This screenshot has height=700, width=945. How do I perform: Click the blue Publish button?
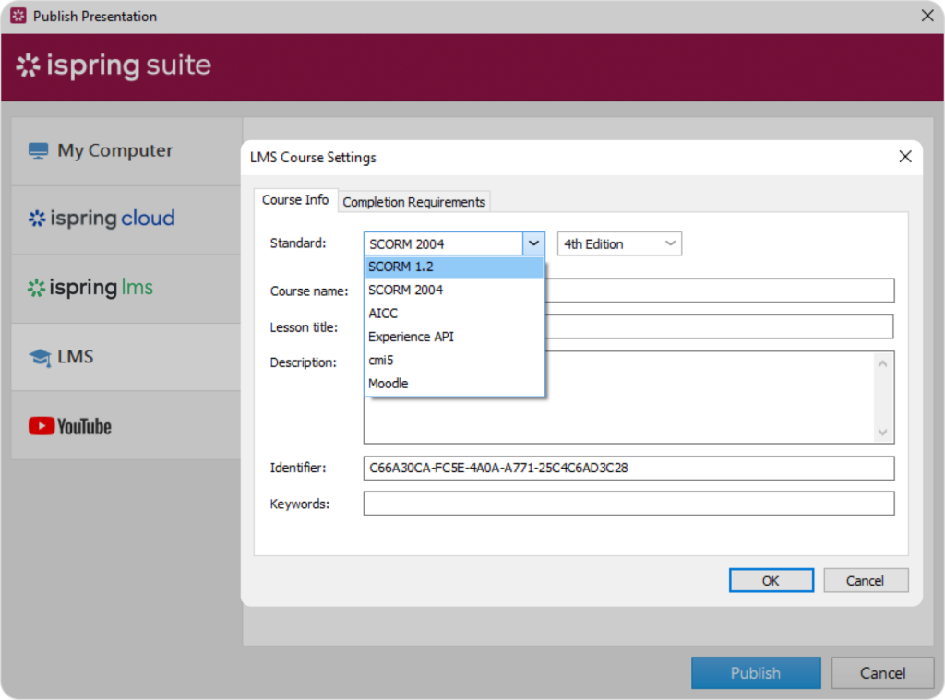click(756, 673)
